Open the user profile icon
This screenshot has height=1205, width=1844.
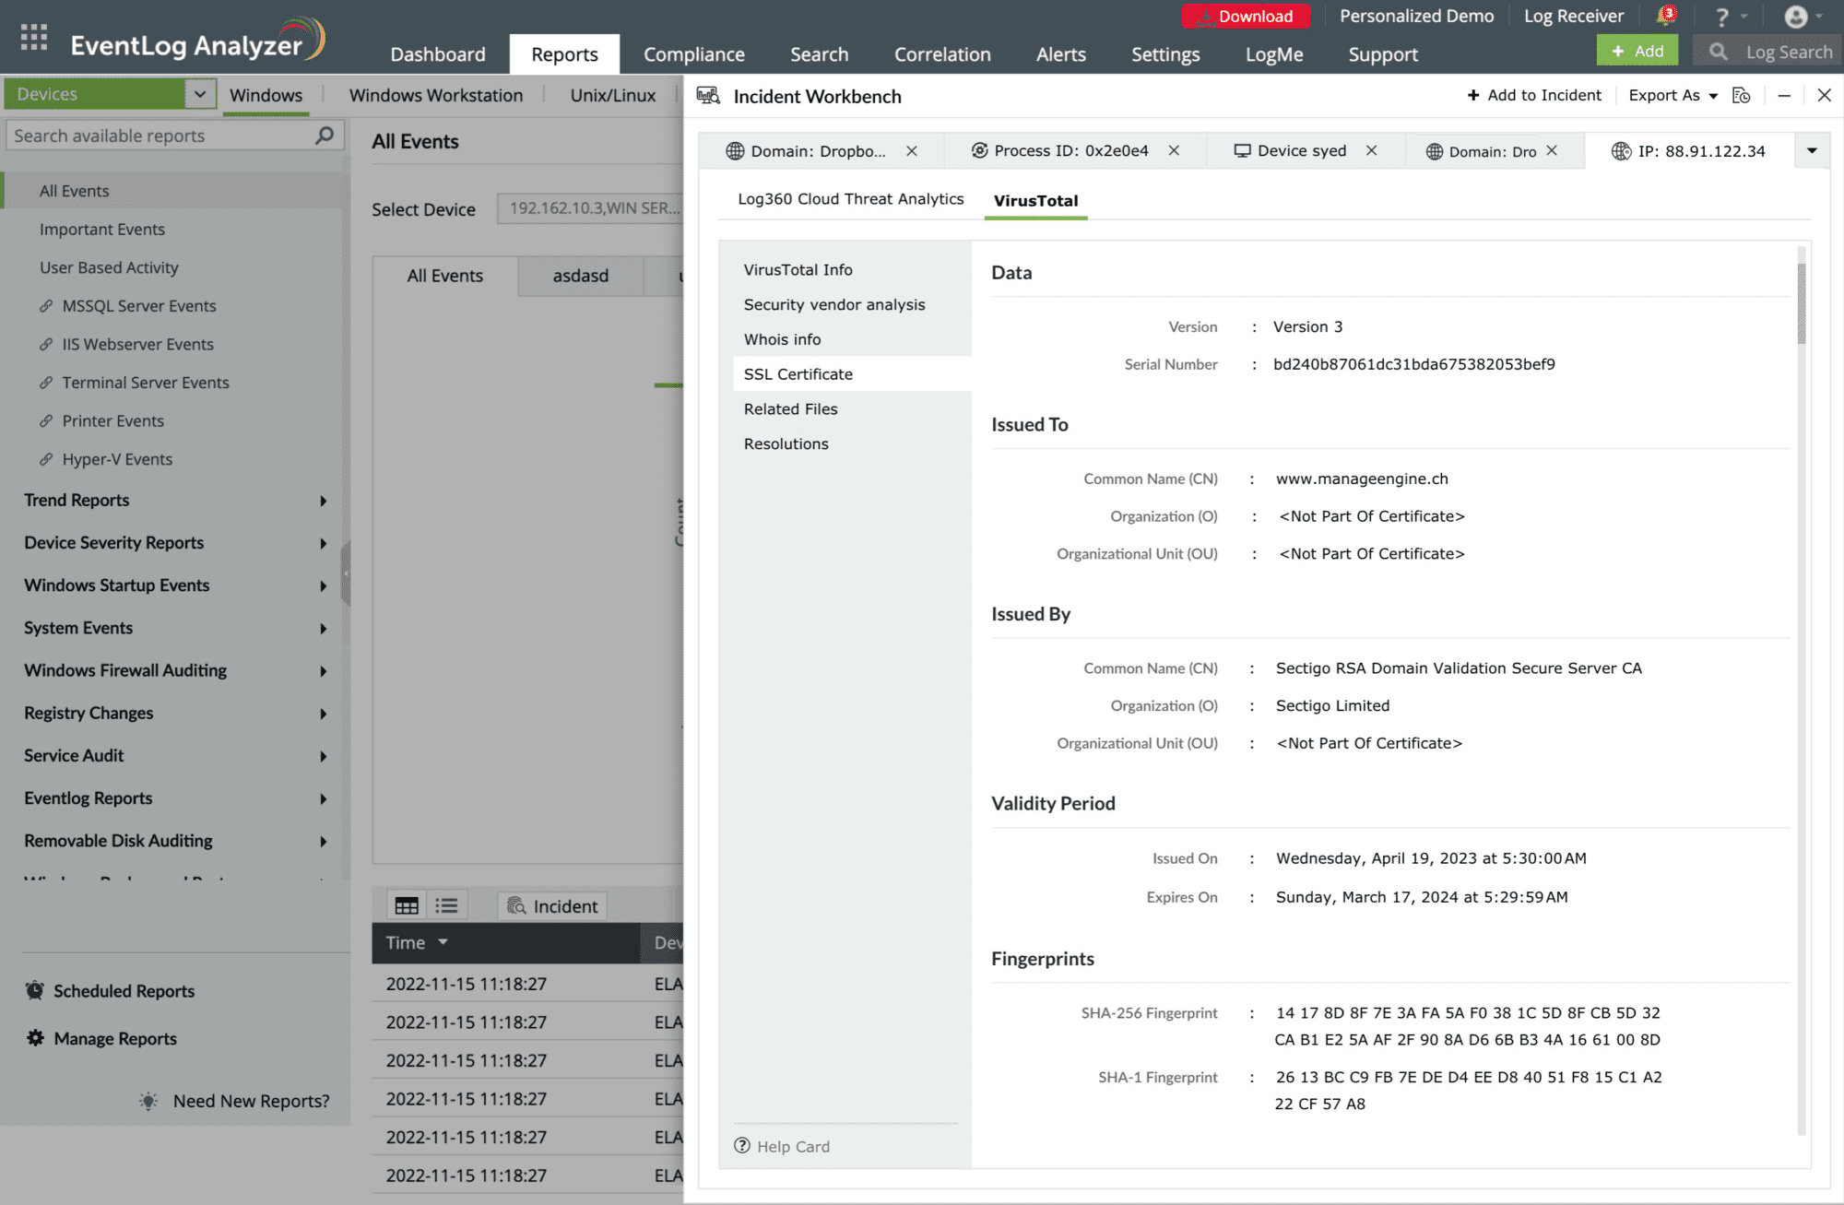tap(1796, 16)
